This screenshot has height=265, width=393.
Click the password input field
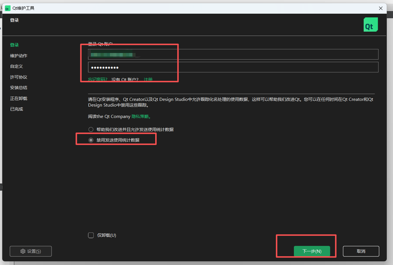[x=233, y=67]
